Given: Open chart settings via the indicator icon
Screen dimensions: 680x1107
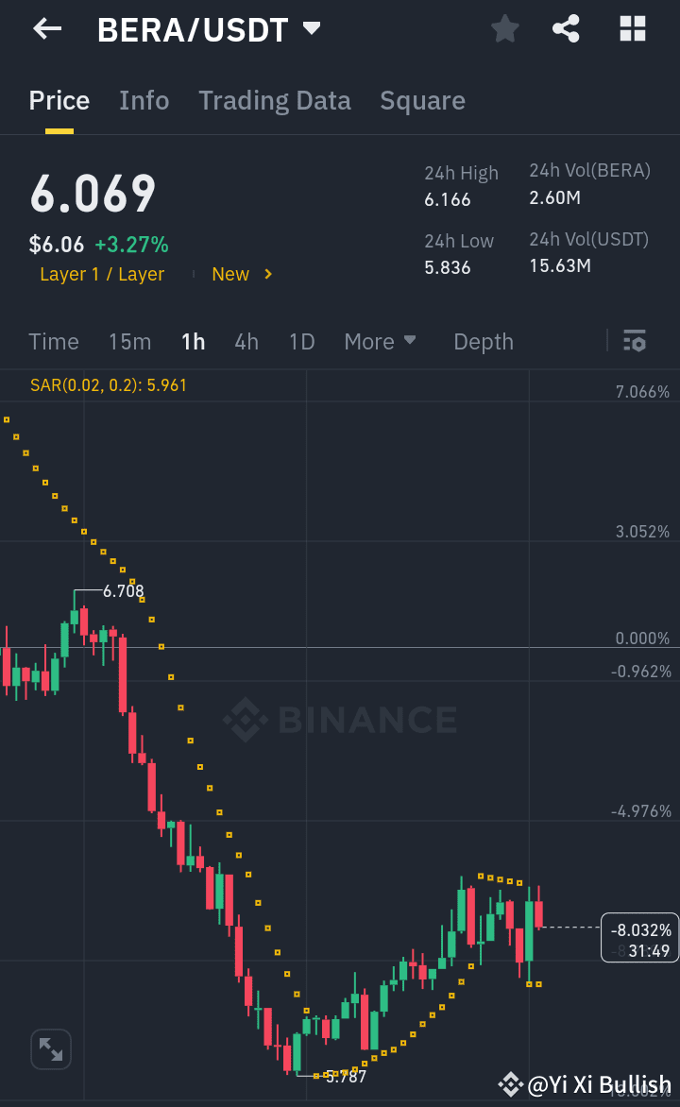Looking at the screenshot, I should point(635,341).
